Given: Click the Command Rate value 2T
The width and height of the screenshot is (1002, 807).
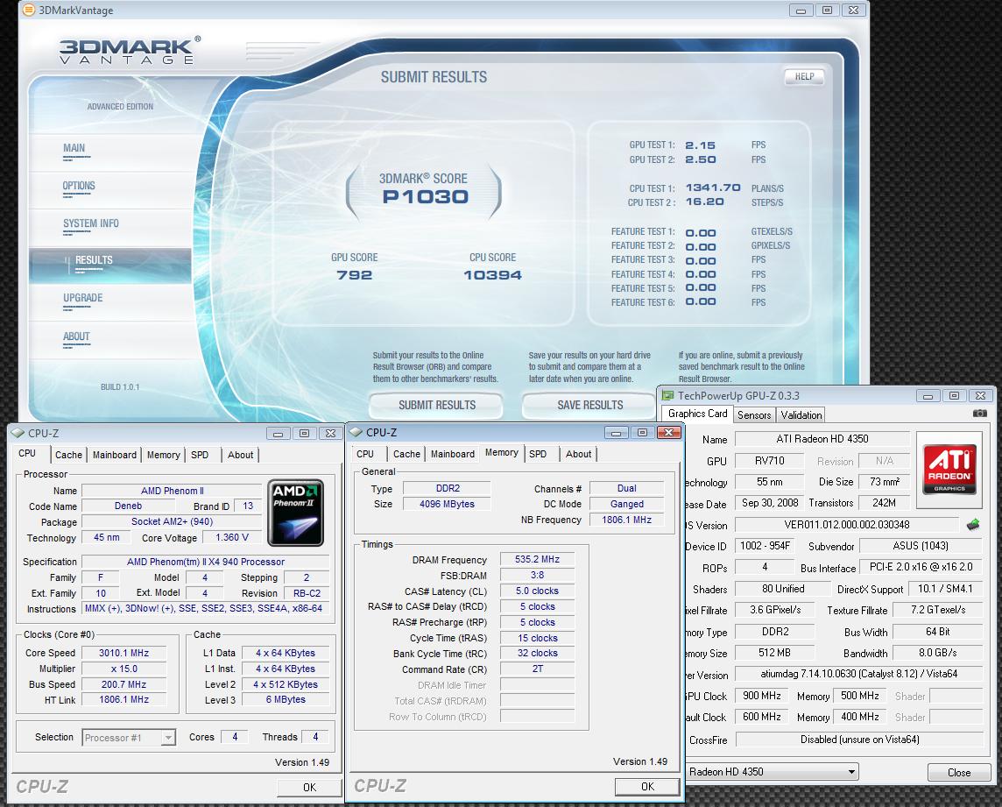Looking at the screenshot, I should 538,669.
